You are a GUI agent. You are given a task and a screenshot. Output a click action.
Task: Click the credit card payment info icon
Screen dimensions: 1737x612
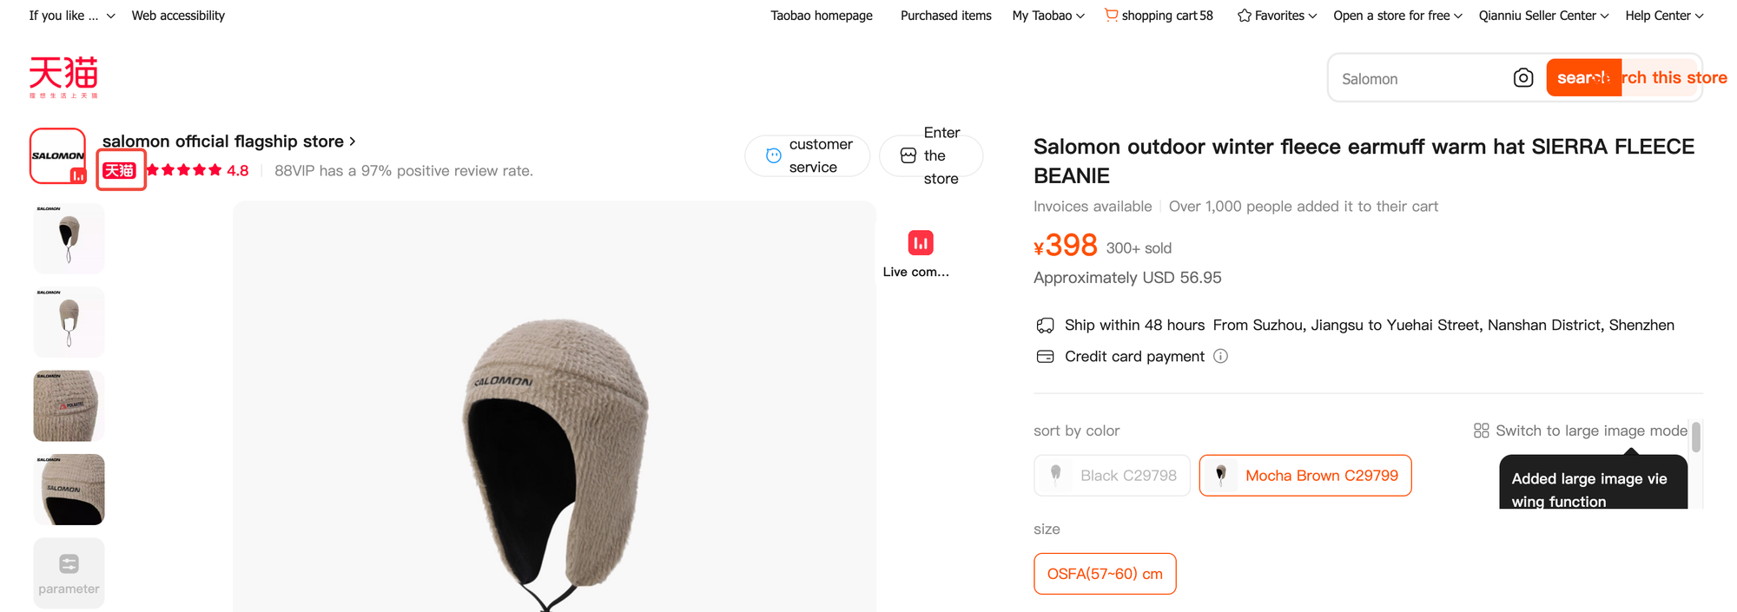[1220, 356]
